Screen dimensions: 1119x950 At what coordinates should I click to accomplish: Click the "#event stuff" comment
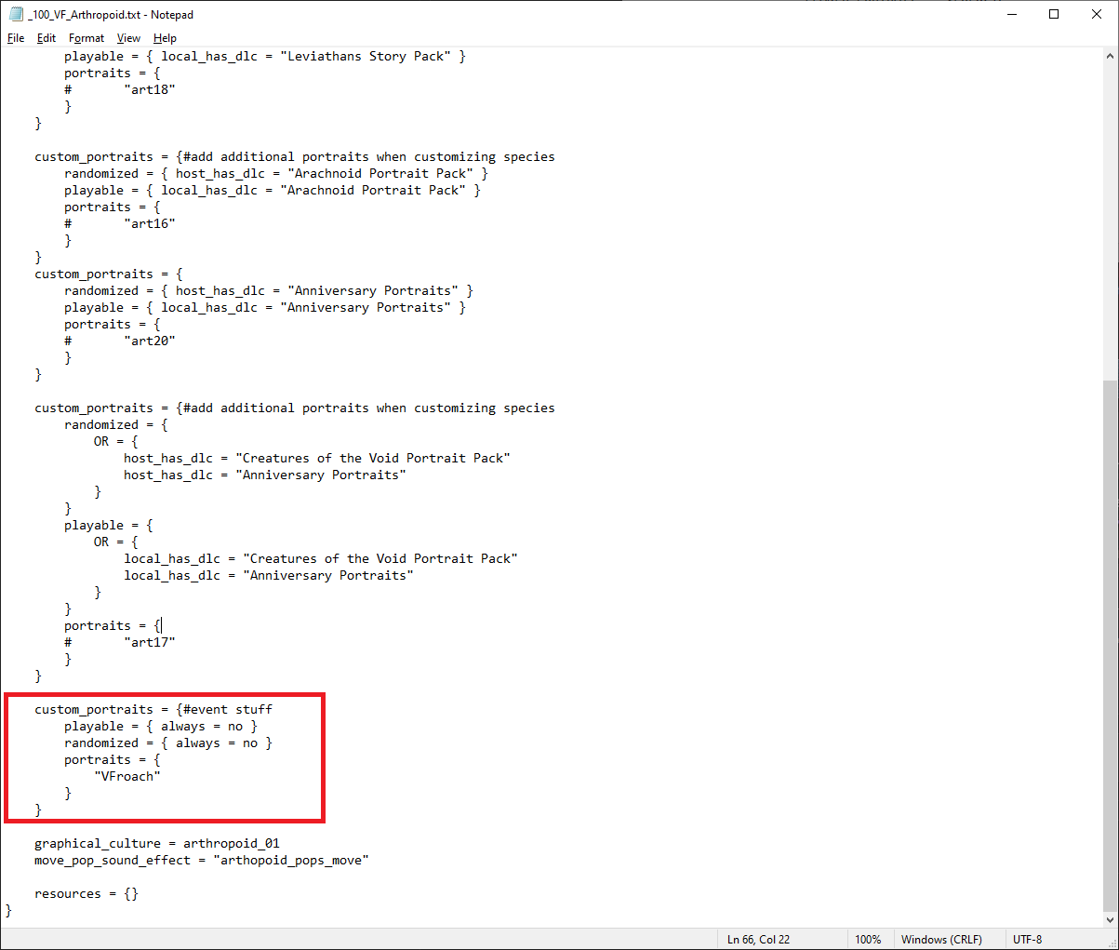click(228, 709)
